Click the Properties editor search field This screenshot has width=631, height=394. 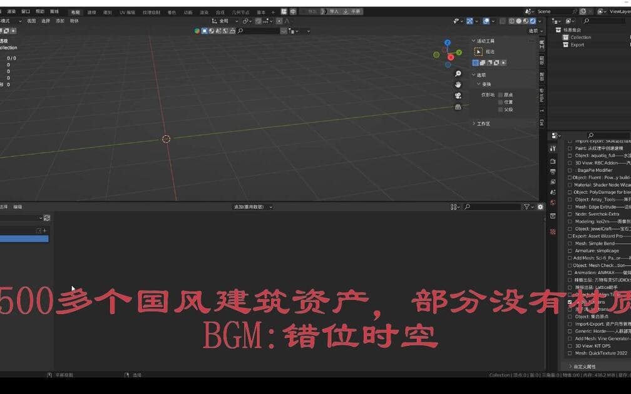coord(609,136)
